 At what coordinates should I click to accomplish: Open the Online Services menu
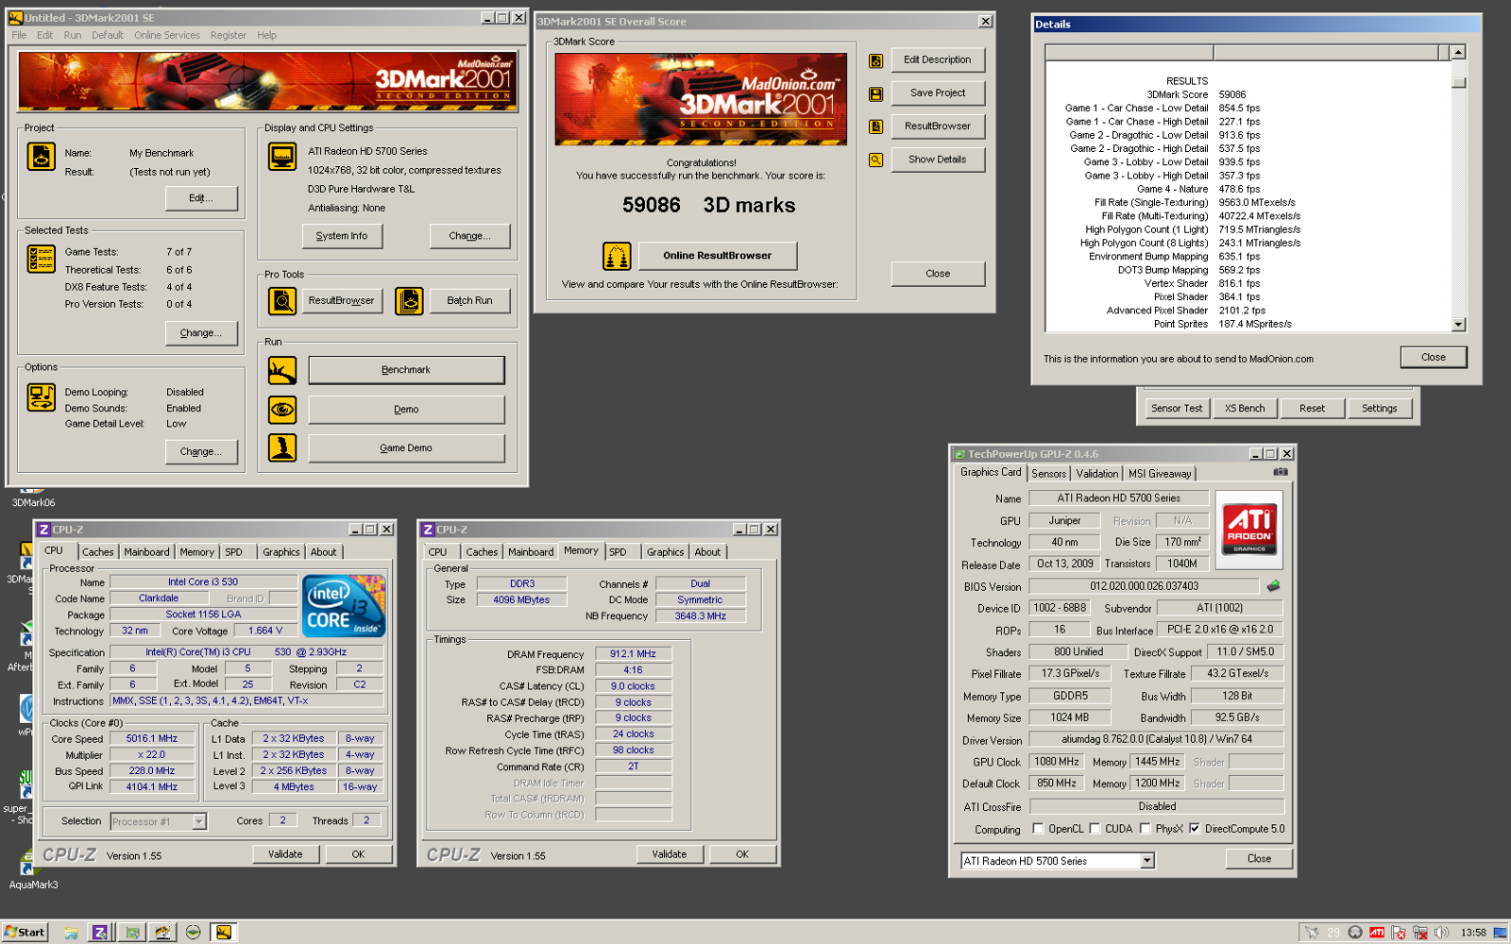pyautogui.click(x=167, y=35)
